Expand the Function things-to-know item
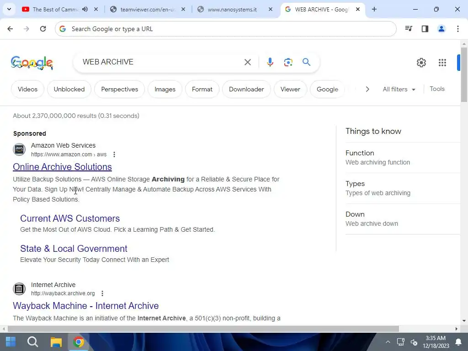The image size is (468, 351). pos(403,158)
